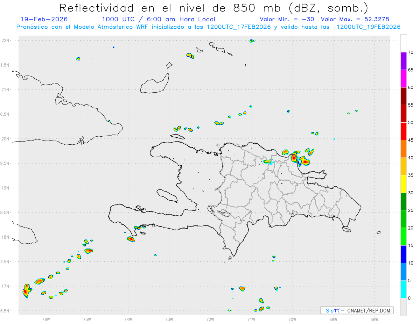Click the colorbar scale label '0'
Viewport: 420px width, 324px height.
point(409,298)
